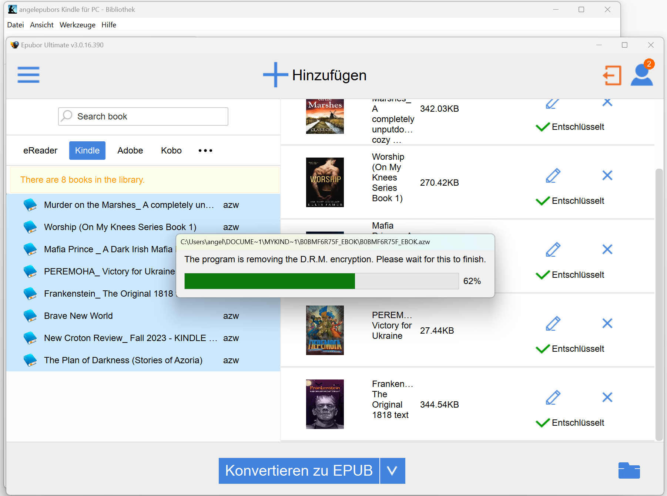
Task: Edit metadata of Mafia Prince book
Action: tap(553, 249)
